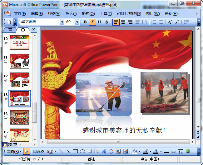
Task: Apply Font Color on drawing toolbar
Action: pos(156,151)
